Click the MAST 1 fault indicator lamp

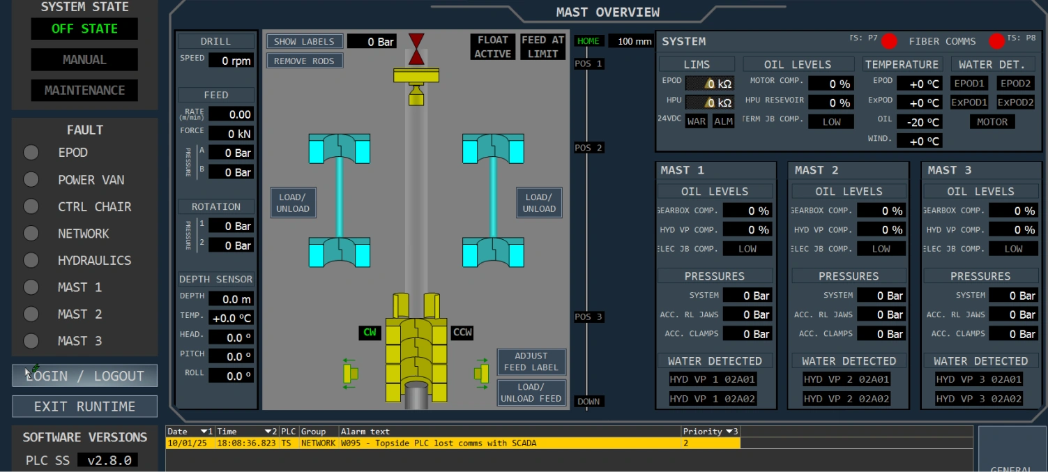click(31, 287)
